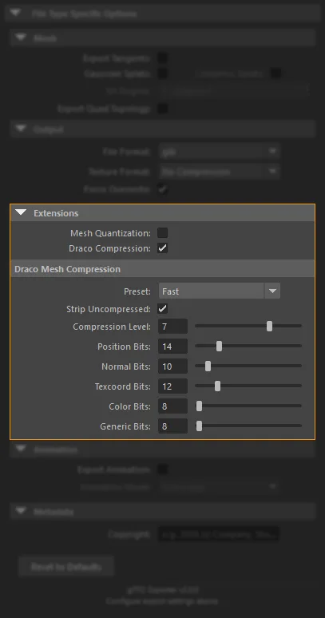The width and height of the screenshot is (325, 618).
Task: Collapse the Mesh section triangle
Action: point(21,38)
